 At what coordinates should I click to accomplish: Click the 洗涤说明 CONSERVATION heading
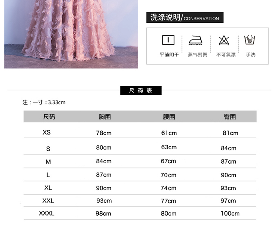(185, 17)
